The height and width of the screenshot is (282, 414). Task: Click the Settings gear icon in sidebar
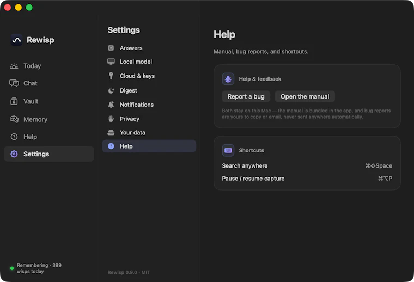(14, 154)
